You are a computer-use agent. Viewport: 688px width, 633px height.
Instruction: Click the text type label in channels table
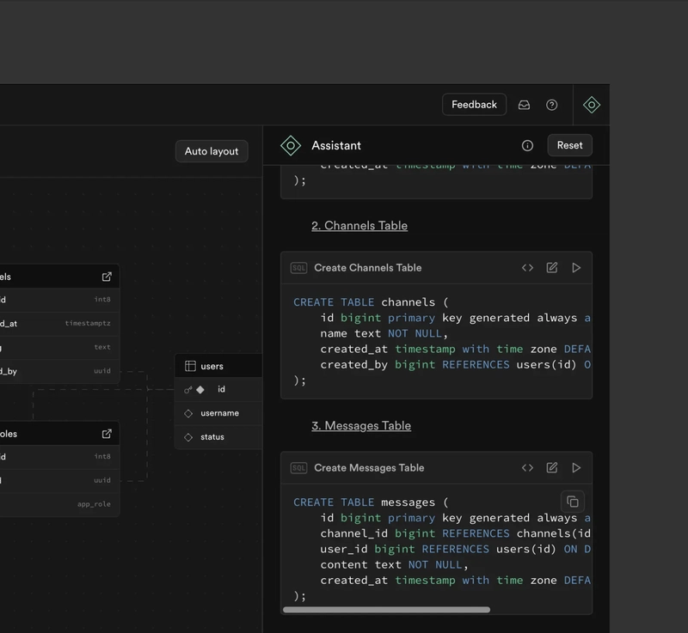coord(102,347)
